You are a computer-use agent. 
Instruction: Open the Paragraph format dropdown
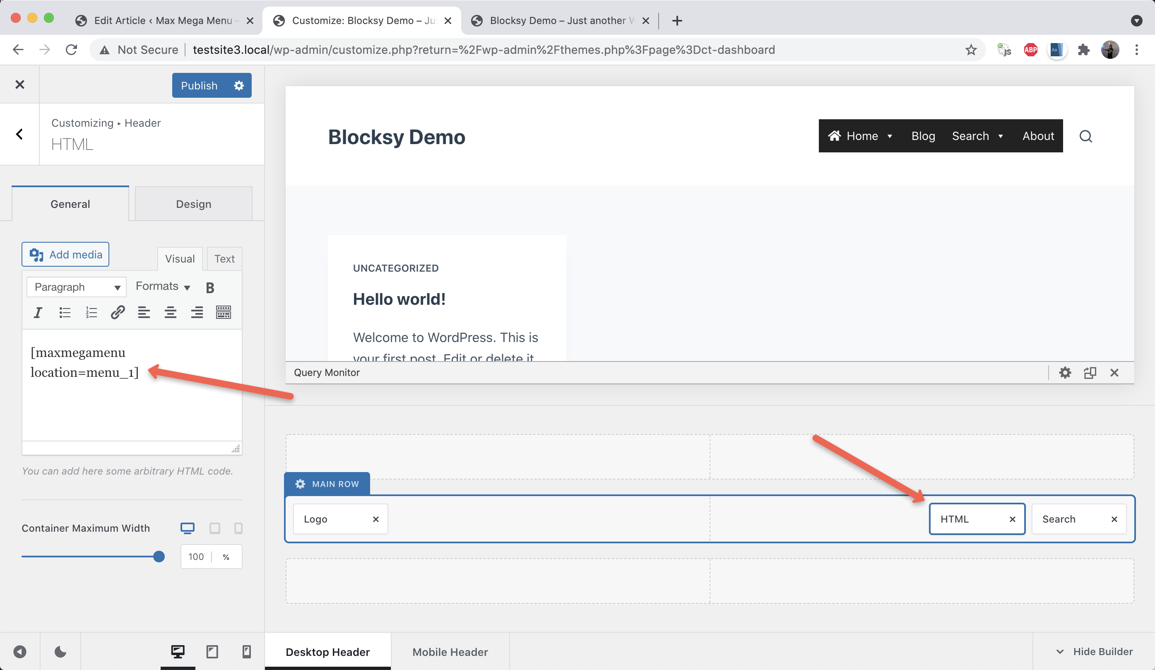[x=76, y=287]
